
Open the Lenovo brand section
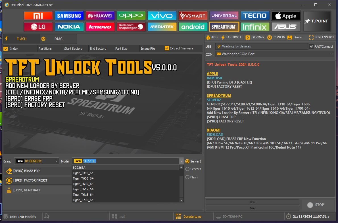100,27
